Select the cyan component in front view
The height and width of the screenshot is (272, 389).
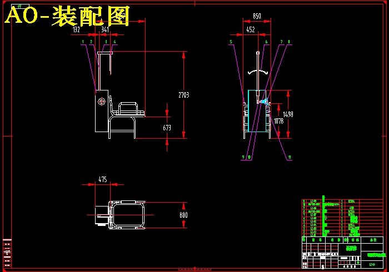click(x=263, y=102)
